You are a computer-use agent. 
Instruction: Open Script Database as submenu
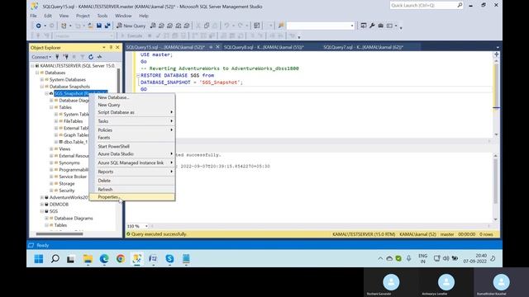point(132,112)
